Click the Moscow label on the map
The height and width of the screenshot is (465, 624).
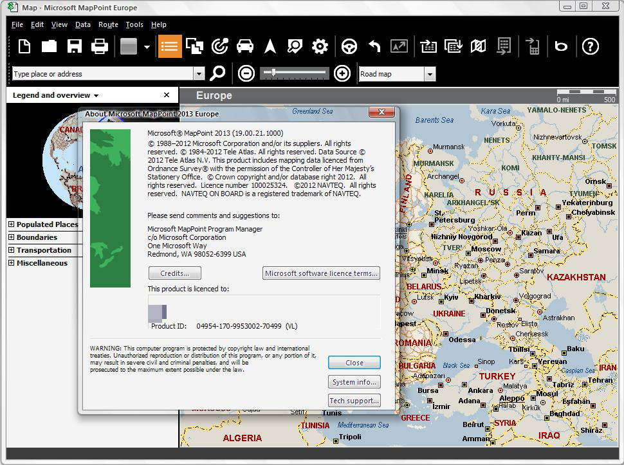tap(486, 250)
